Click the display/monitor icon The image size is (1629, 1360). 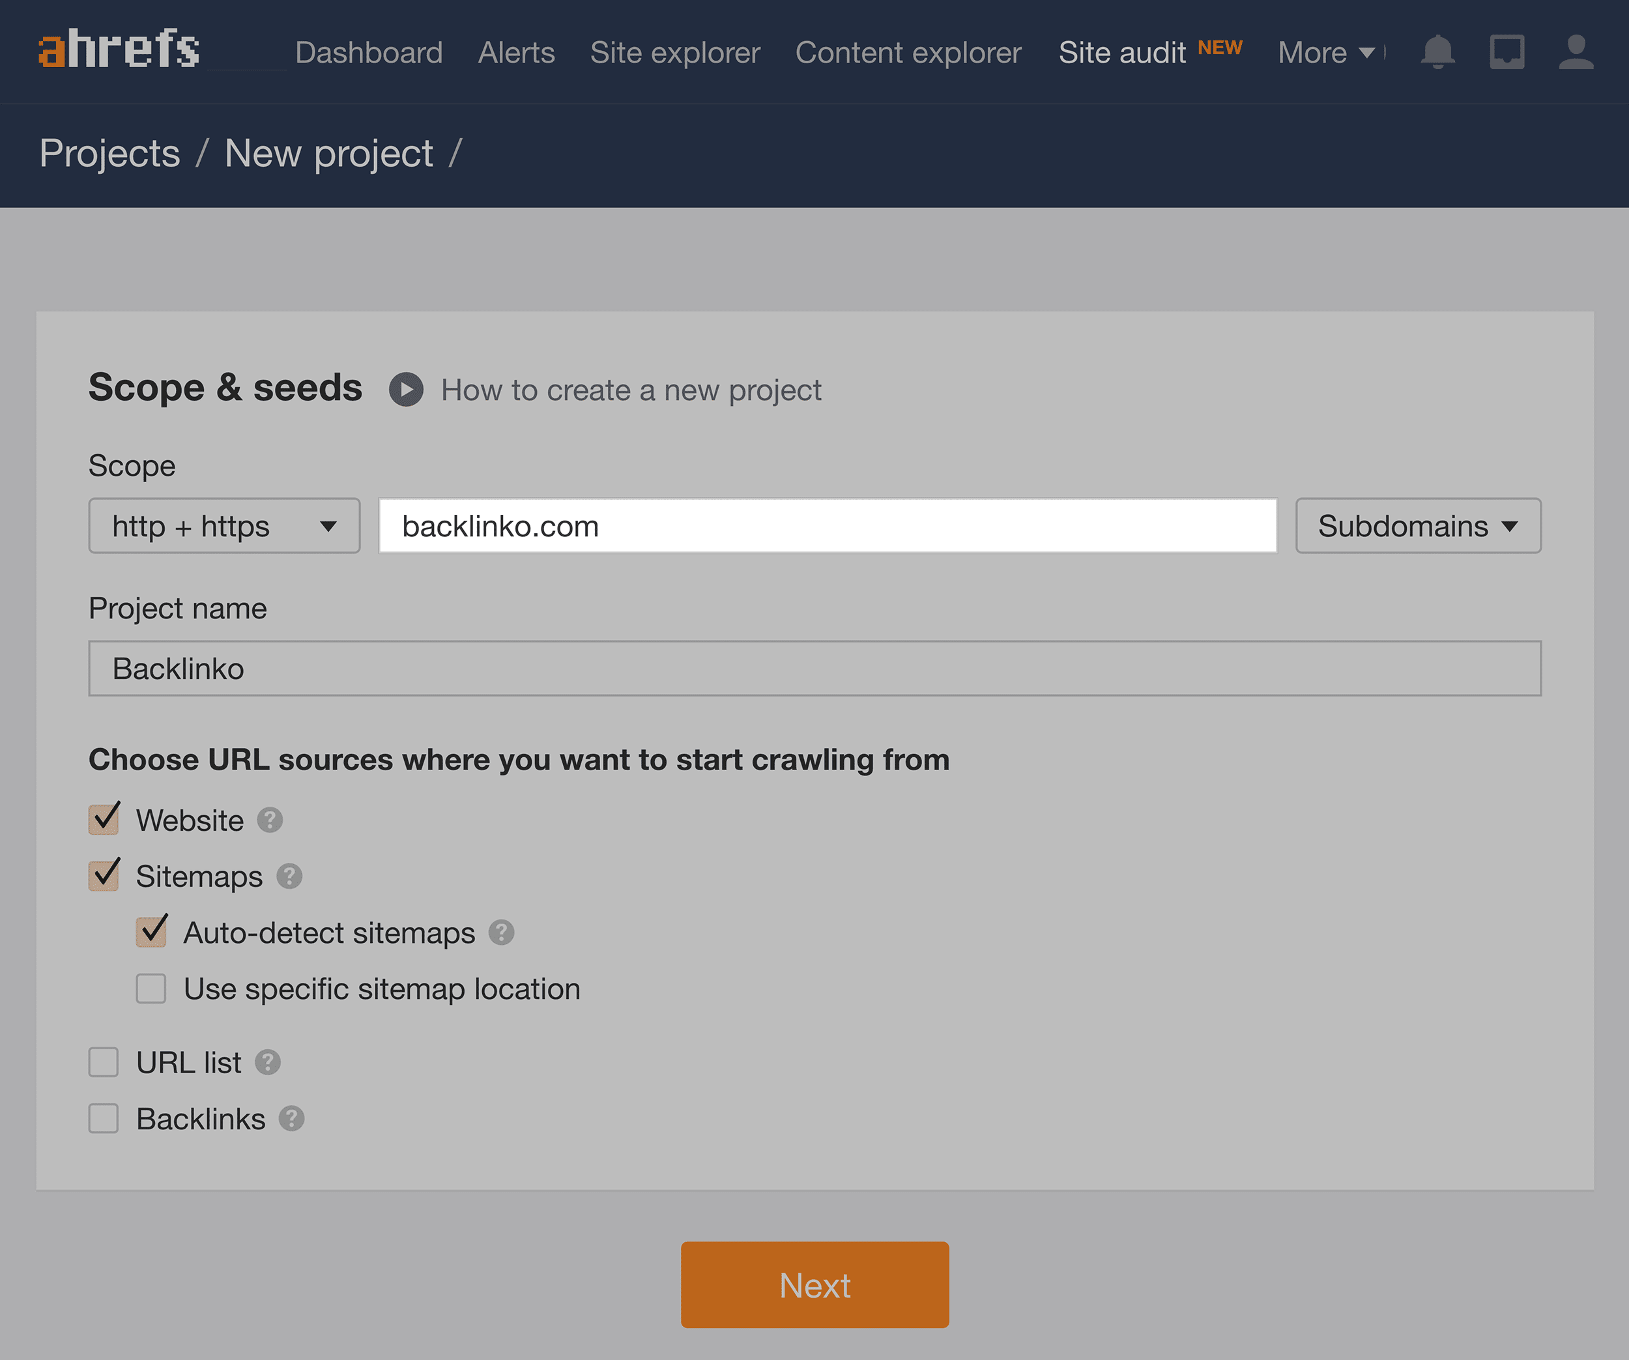pos(1506,53)
